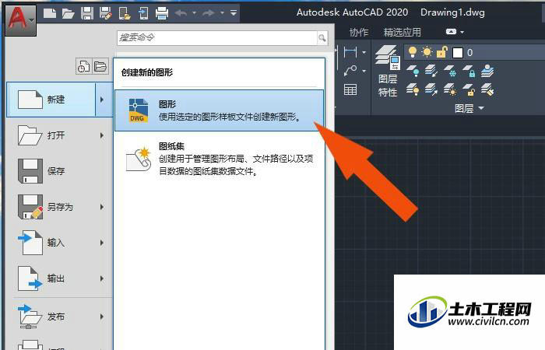
Task: Click the Layer Freeze snowflake icon
Action: tap(450, 71)
